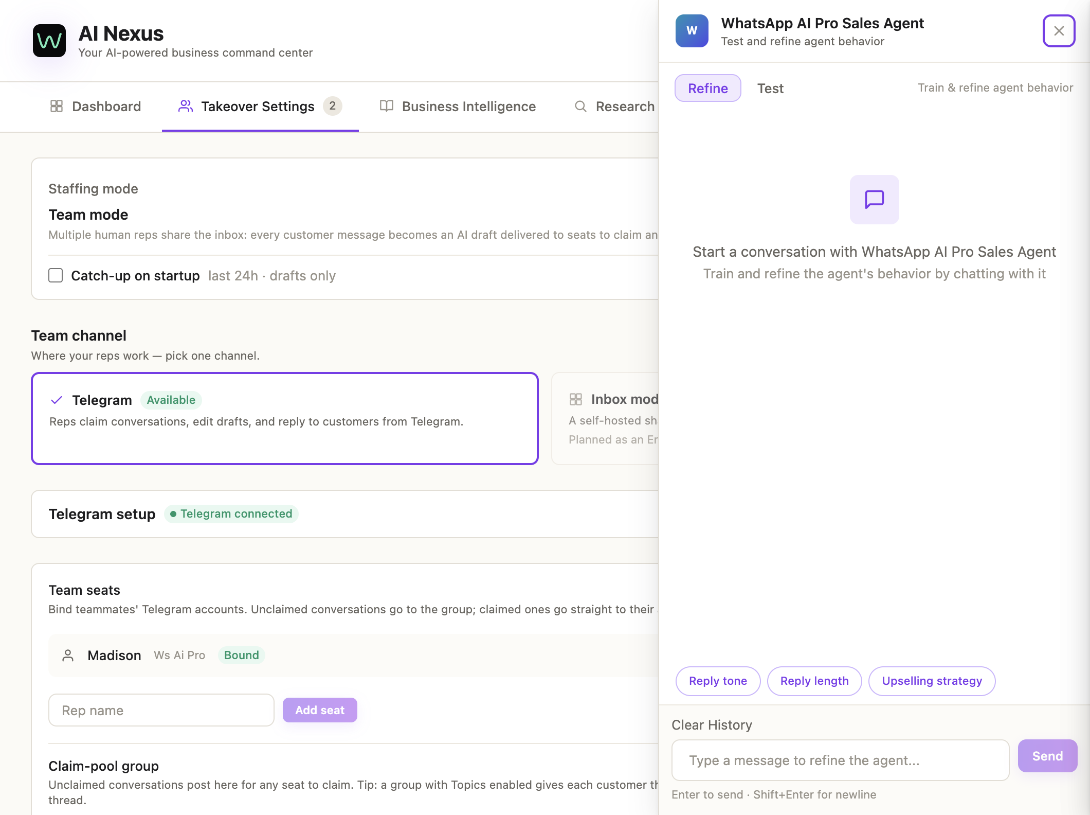Click the 'AI Nexus' title text
The image size is (1090, 815).
(121, 33)
